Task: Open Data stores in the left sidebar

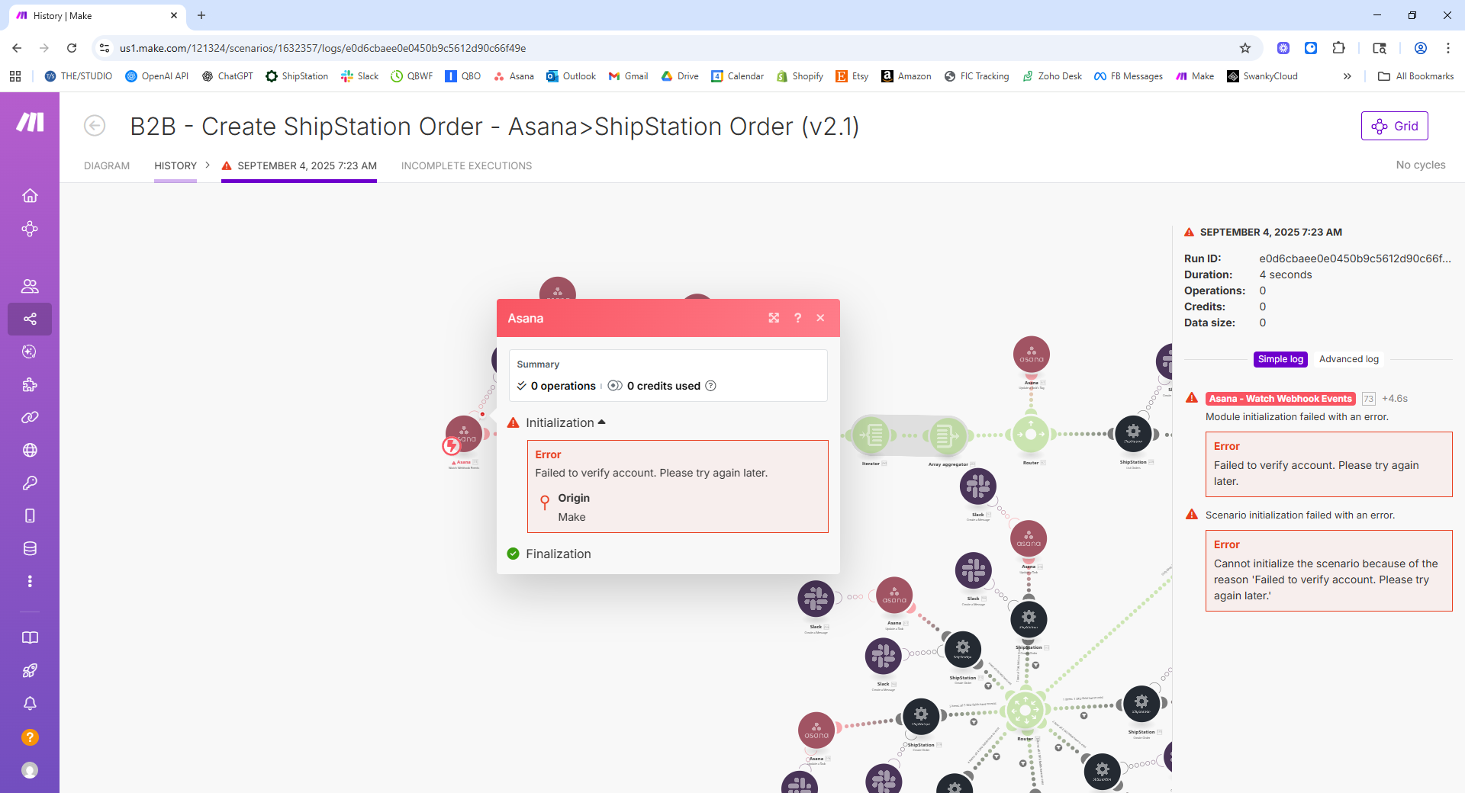Action: tap(30, 548)
